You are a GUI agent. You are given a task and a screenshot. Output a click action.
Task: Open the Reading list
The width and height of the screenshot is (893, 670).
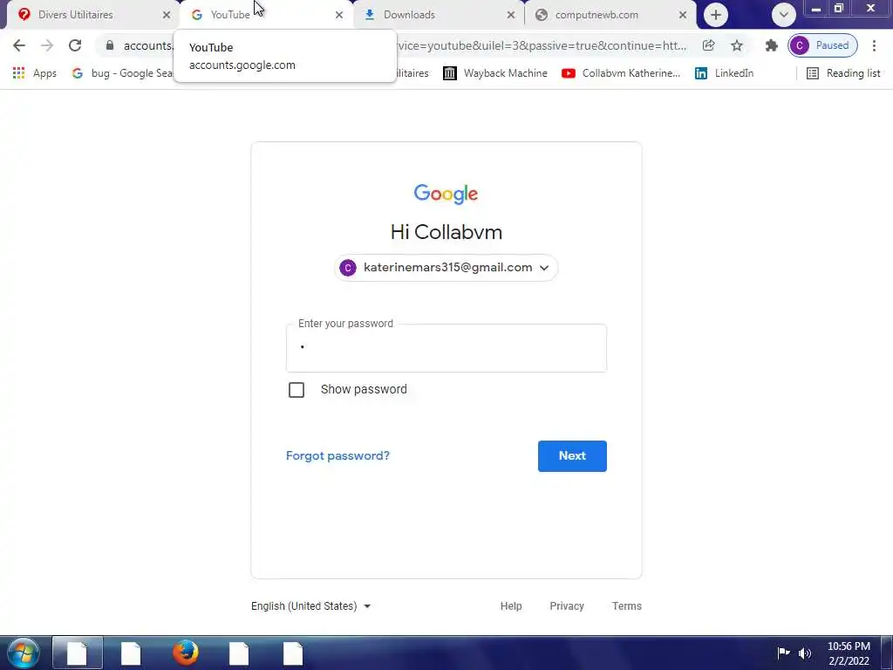[x=844, y=73]
